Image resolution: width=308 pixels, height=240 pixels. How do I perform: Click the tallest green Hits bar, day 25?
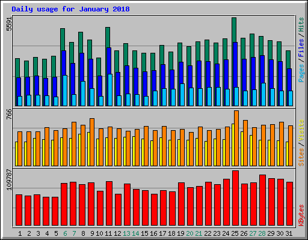[234, 30]
